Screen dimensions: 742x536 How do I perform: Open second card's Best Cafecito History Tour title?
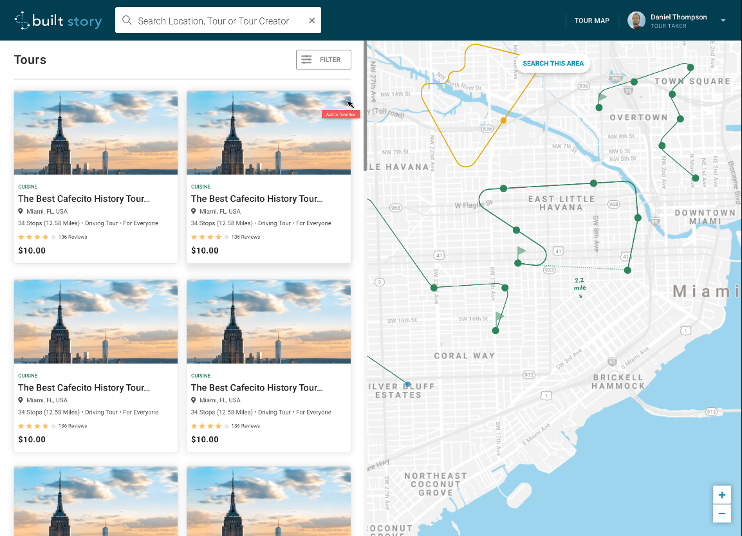(x=257, y=199)
